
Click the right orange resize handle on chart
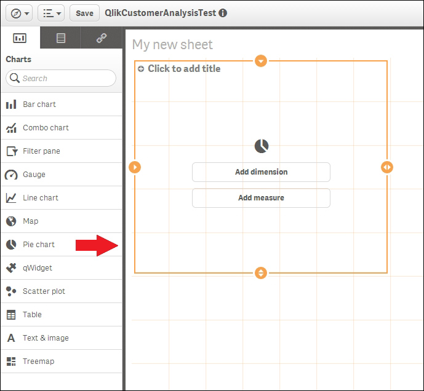387,167
